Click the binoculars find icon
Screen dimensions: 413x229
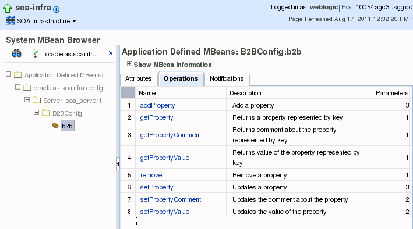pos(16,53)
